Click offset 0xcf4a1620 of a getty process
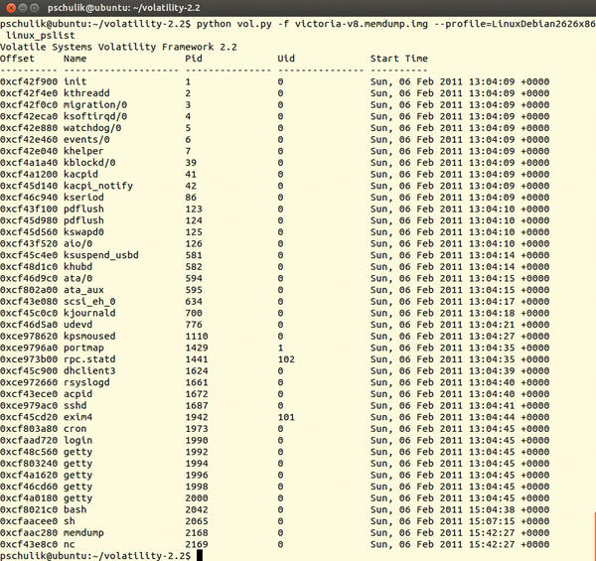Screen dimensions: 596x561 pos(29,476)
